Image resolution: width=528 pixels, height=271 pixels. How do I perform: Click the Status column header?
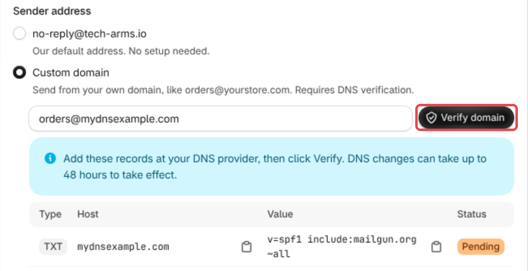pyautogui.click(x=472, y=214)
